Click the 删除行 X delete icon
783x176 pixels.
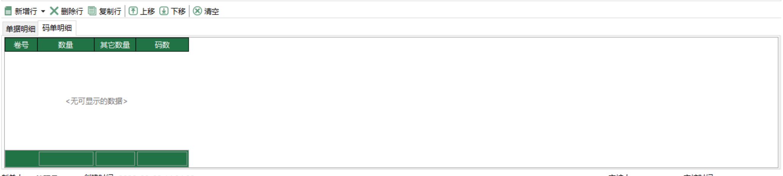coord(54,11)
